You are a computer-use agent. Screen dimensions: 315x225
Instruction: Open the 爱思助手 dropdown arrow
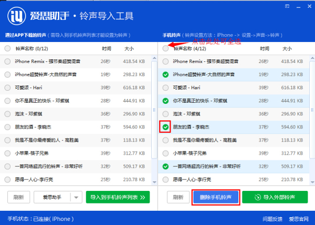pos(76,197)
